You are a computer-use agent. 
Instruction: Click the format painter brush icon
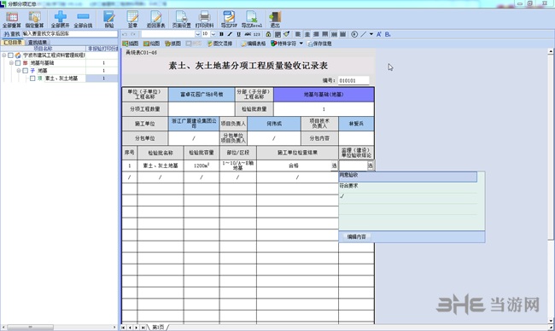[286, 34]
